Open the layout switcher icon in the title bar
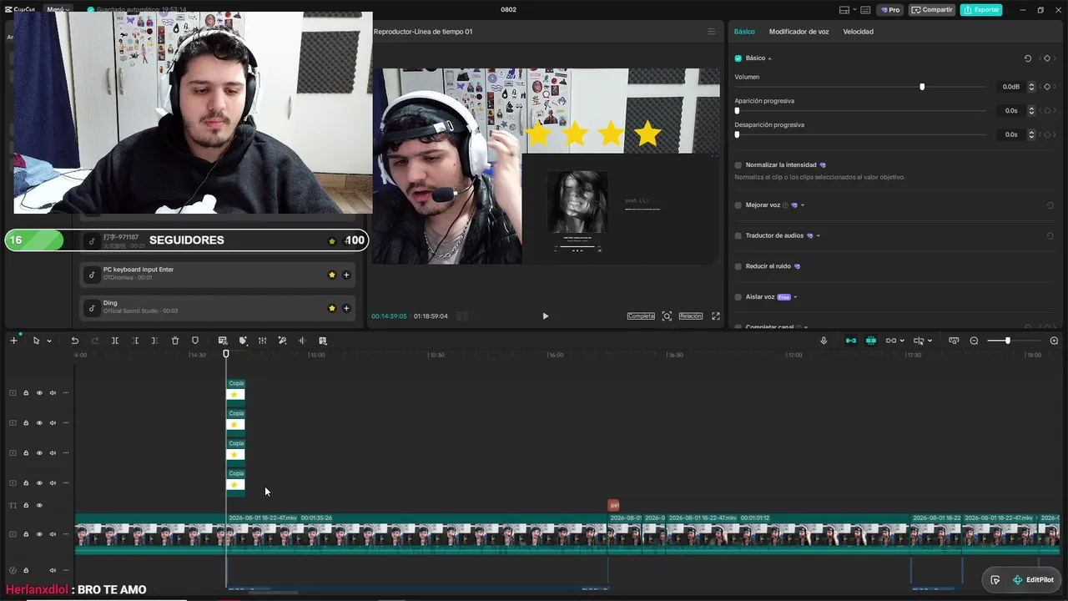 click(844, 10)
